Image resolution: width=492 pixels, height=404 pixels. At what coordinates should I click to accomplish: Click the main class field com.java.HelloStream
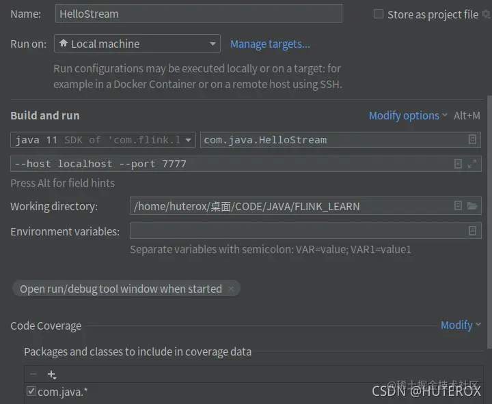click(x=340, y=140)
